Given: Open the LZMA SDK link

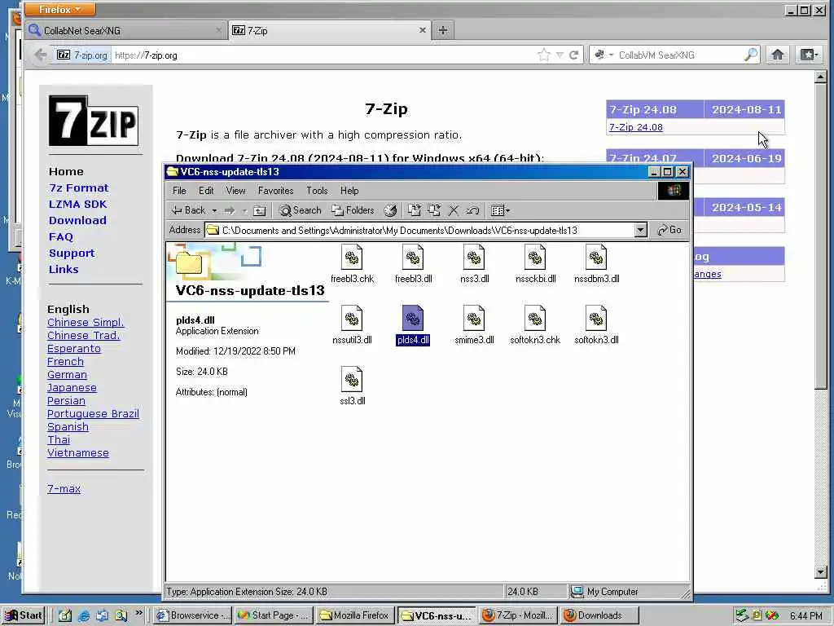Looking at the screenshot, I should click(x=77, y=205).
